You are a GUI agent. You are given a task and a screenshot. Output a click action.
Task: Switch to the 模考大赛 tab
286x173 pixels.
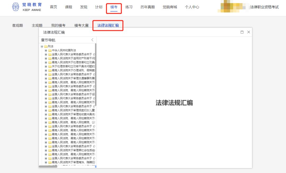pyautogui.click(x=81, y=25)
